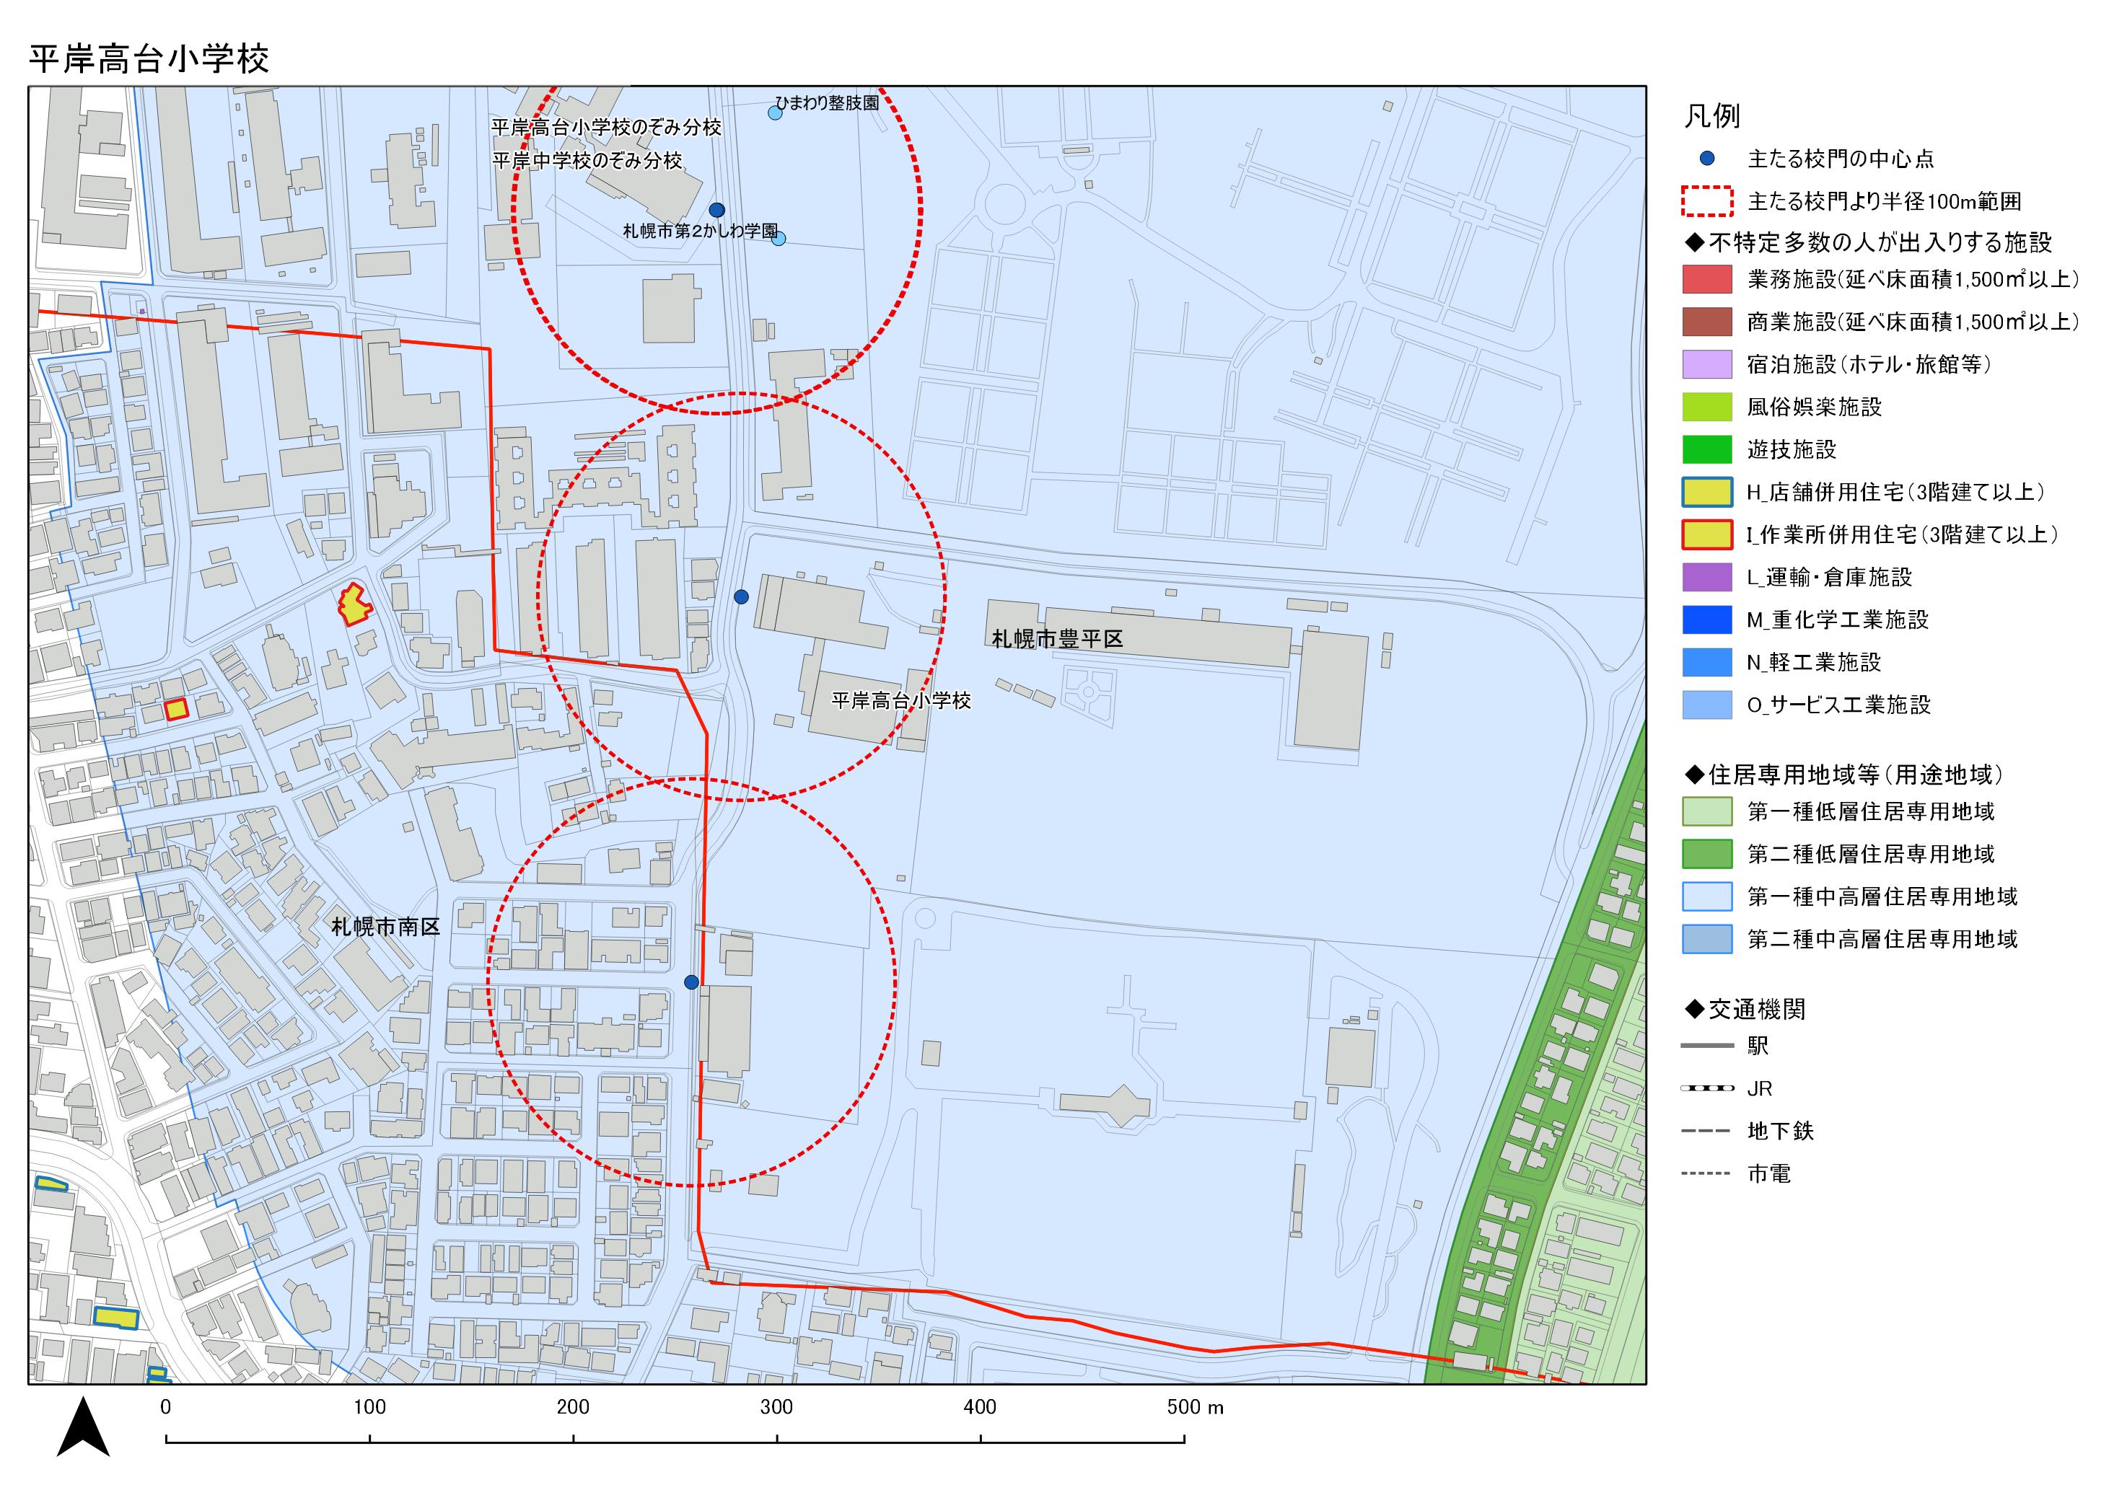Click the ◆不特定多数の人が出入りする施設 heading
Image resolution: width=2109 pixels, height=1490 pixels.
click(1867, 243)
